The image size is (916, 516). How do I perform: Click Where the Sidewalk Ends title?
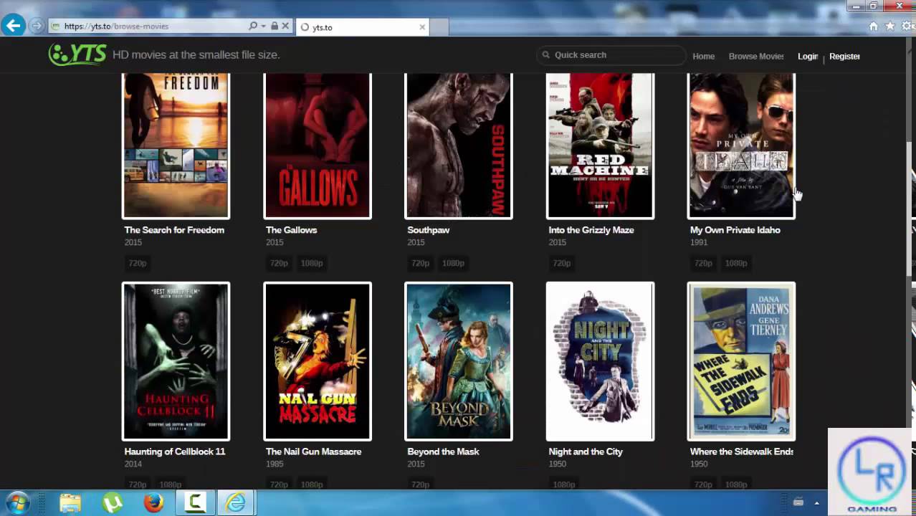742,451
